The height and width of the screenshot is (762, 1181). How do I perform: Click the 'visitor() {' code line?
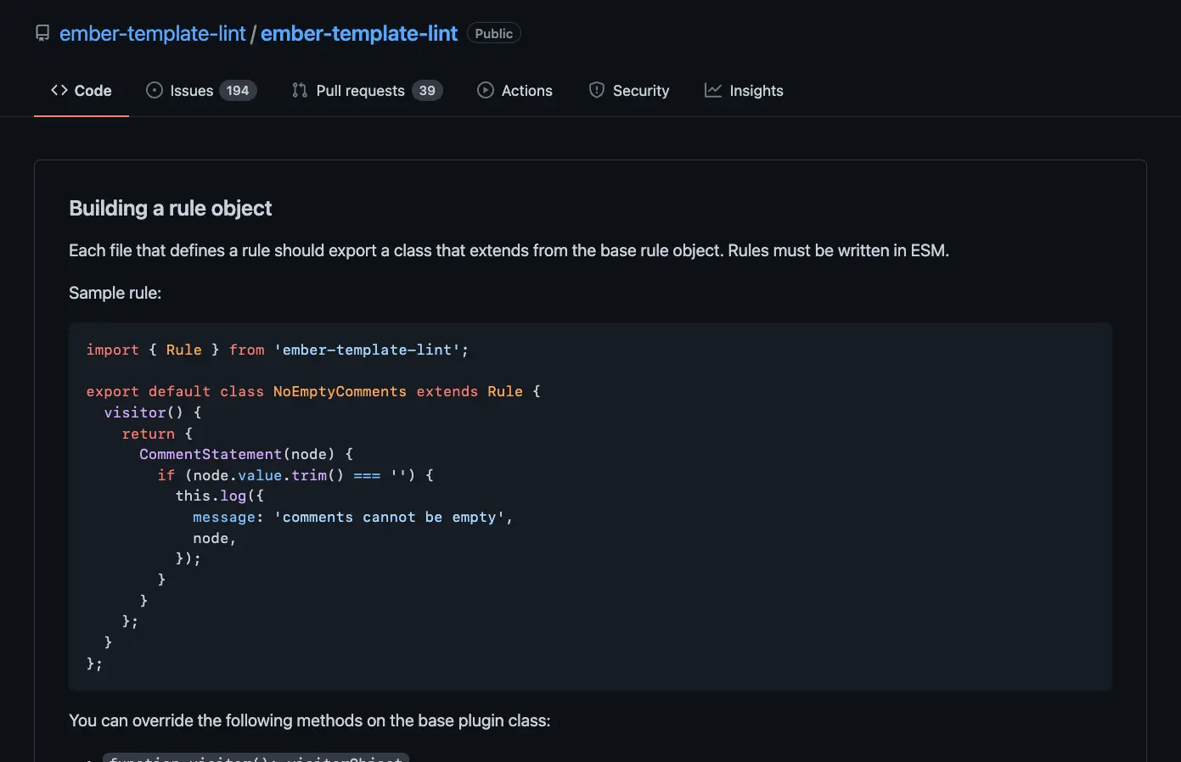pyautogui.click(x=153, y=412)
